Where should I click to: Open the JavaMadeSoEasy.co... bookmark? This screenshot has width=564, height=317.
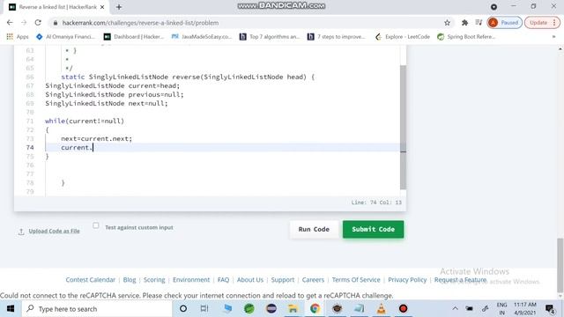tap(202, 37)
